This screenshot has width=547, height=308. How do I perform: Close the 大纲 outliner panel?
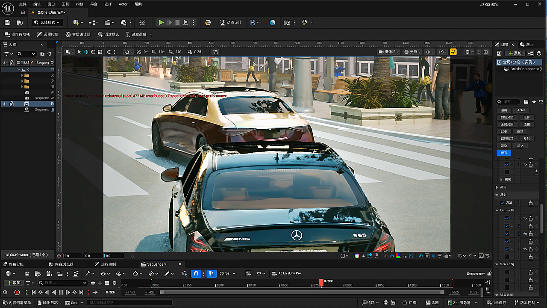click(41, 44)
